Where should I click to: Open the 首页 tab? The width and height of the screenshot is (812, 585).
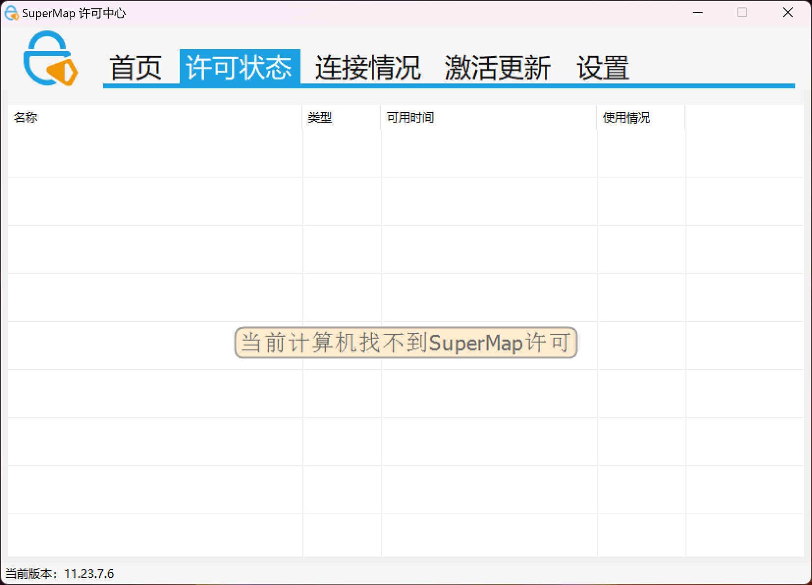(x=135, y=67)
